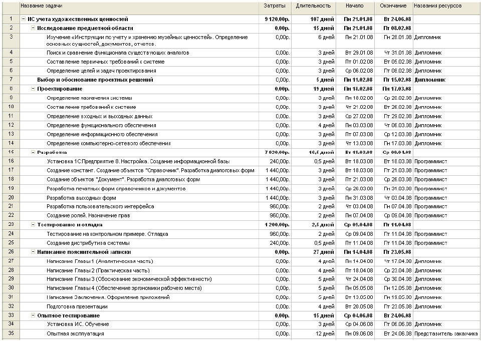Select task 'Поиск и сравнение функционала существующих аналогов'
The image size is (483, 342).
click(x=118, y=53)
